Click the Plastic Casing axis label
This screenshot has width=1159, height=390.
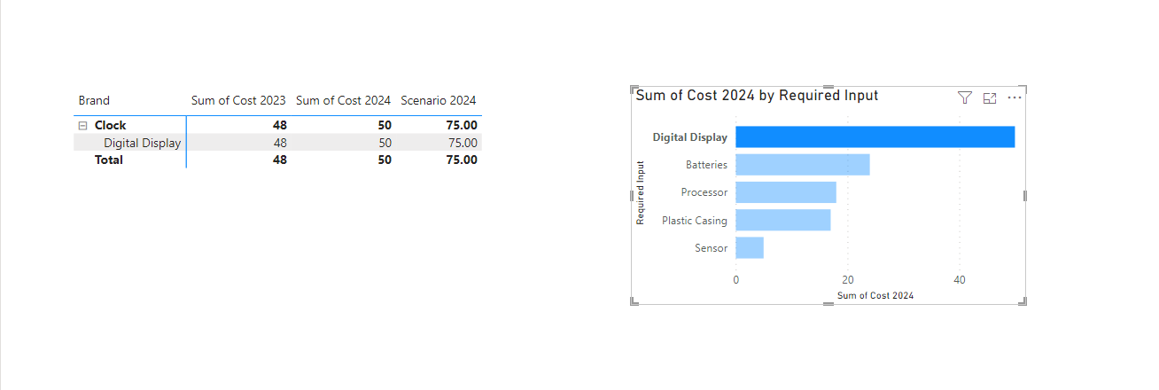tap(695, 221)
